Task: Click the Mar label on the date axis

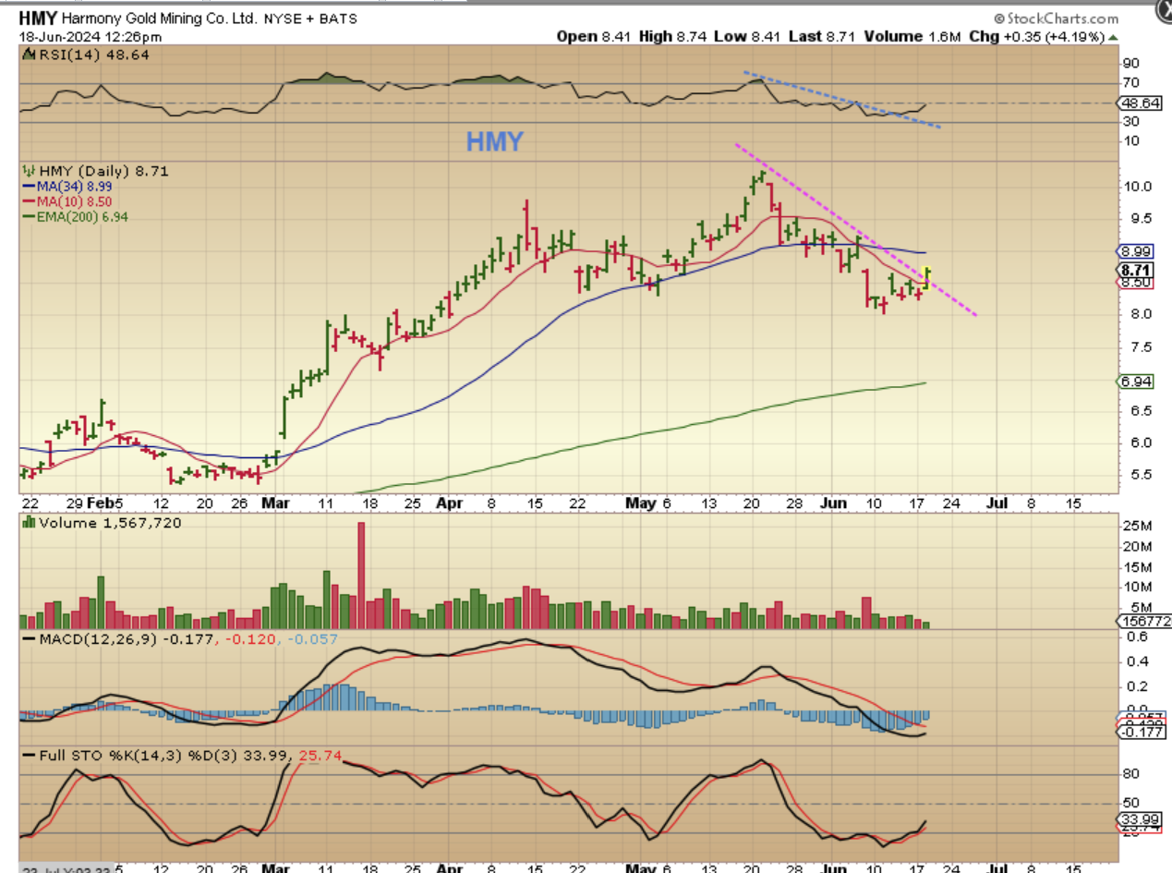Action: pyautogui.click(x=276, y=503)
